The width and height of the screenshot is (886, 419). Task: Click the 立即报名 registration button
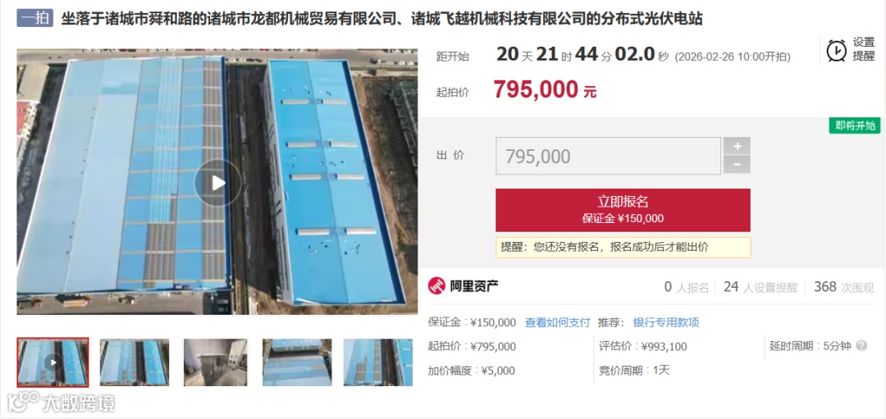pos(623,210)
